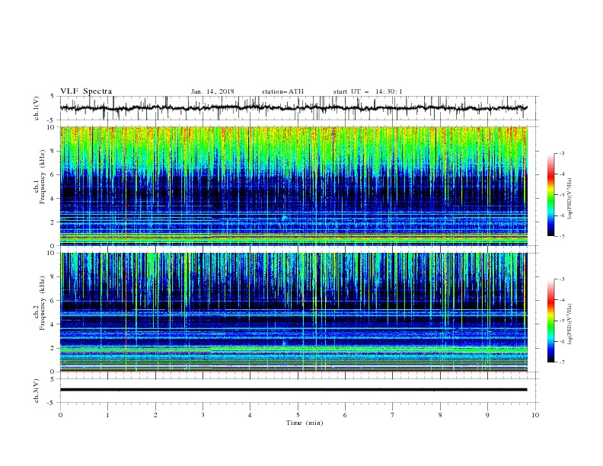Click inside the ch.2 spectrogram panel
The height and width of the screenshot is (466, 603).
(294, 312)
